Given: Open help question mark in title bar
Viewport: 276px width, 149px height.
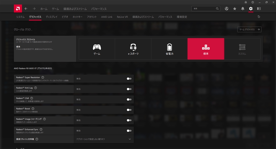Looking at the screenshot, I should click(253, 2).
